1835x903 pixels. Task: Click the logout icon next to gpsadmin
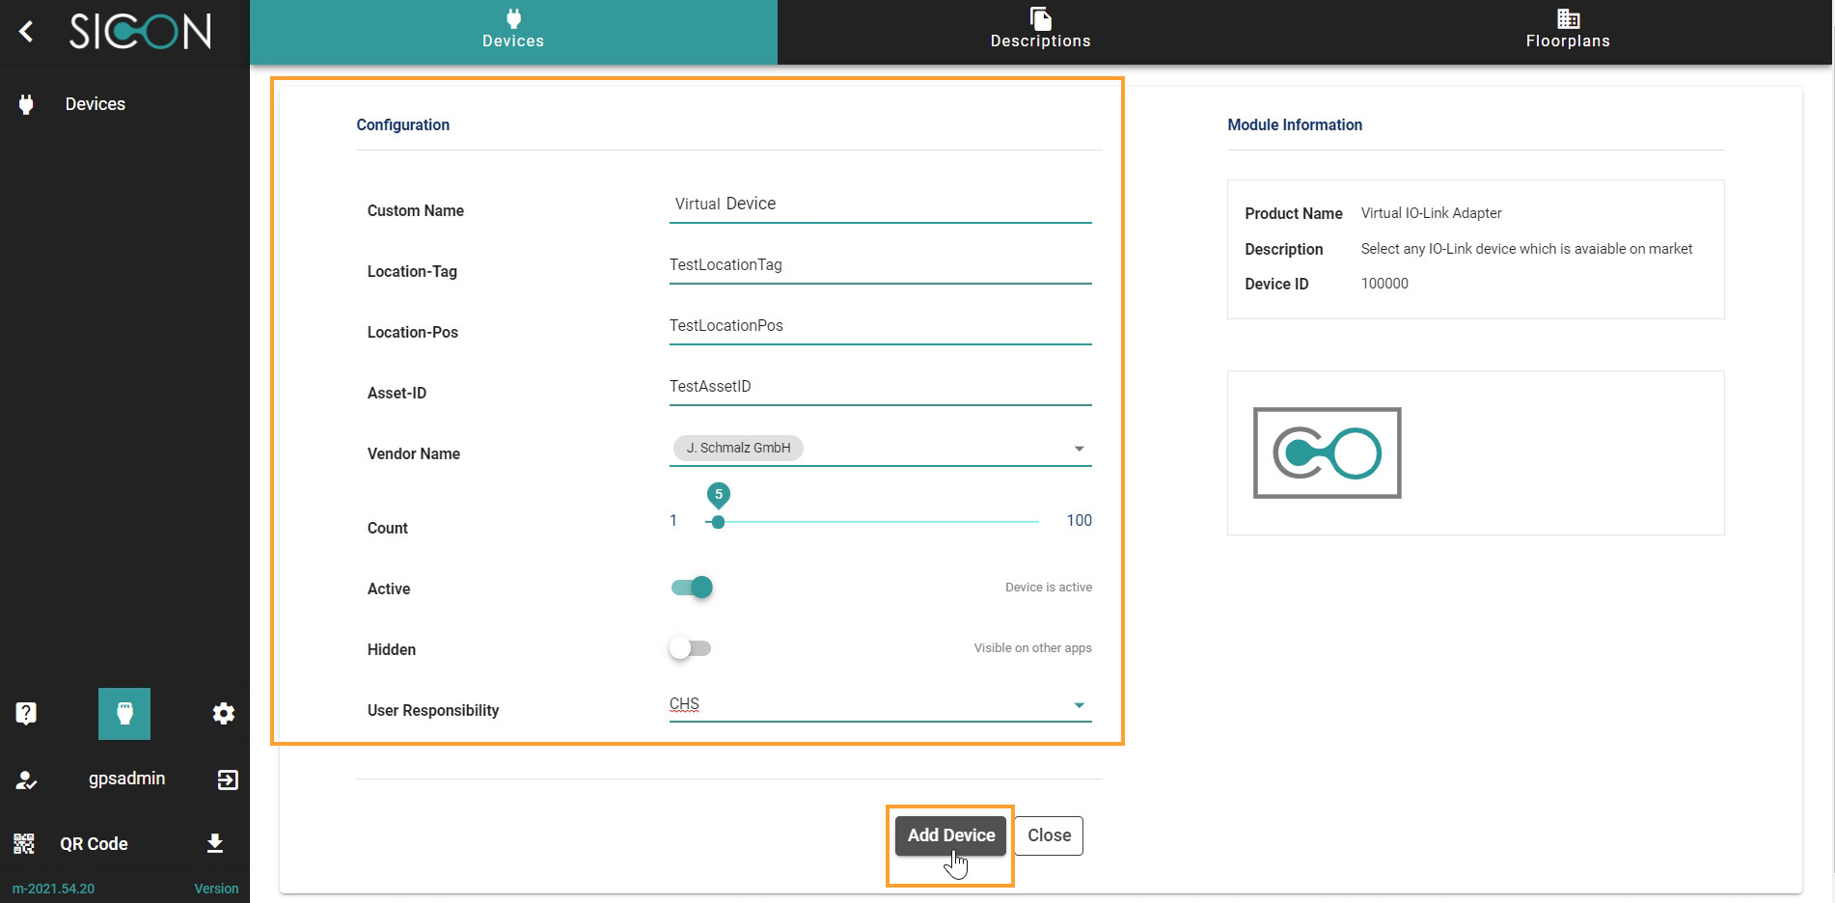tap(228, 780)
